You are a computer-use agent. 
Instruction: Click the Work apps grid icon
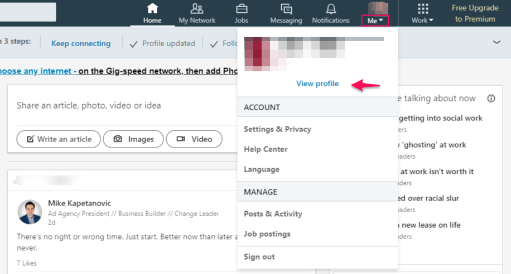coord(423,9)
